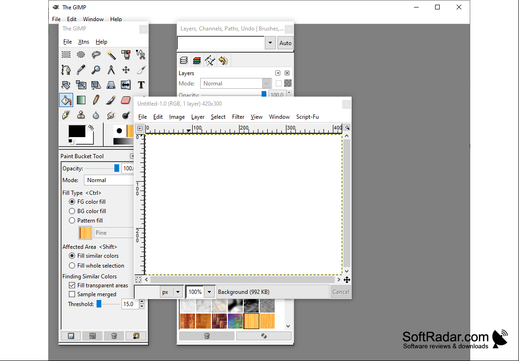Choose the Ink tool
The image size is (519, 361).
66,115
